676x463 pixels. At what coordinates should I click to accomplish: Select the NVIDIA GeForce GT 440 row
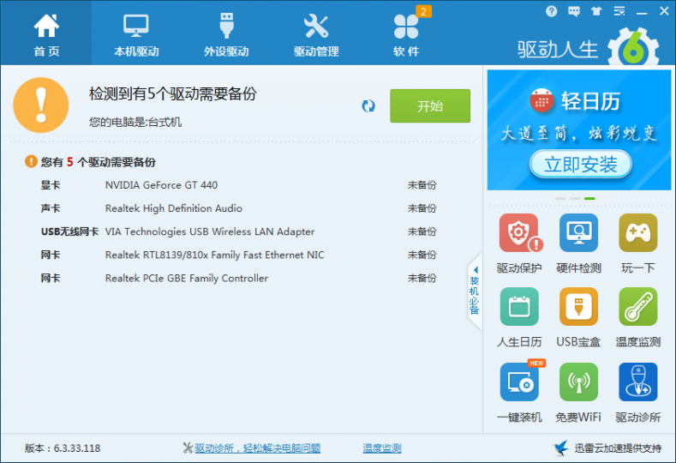click(238, 185)
